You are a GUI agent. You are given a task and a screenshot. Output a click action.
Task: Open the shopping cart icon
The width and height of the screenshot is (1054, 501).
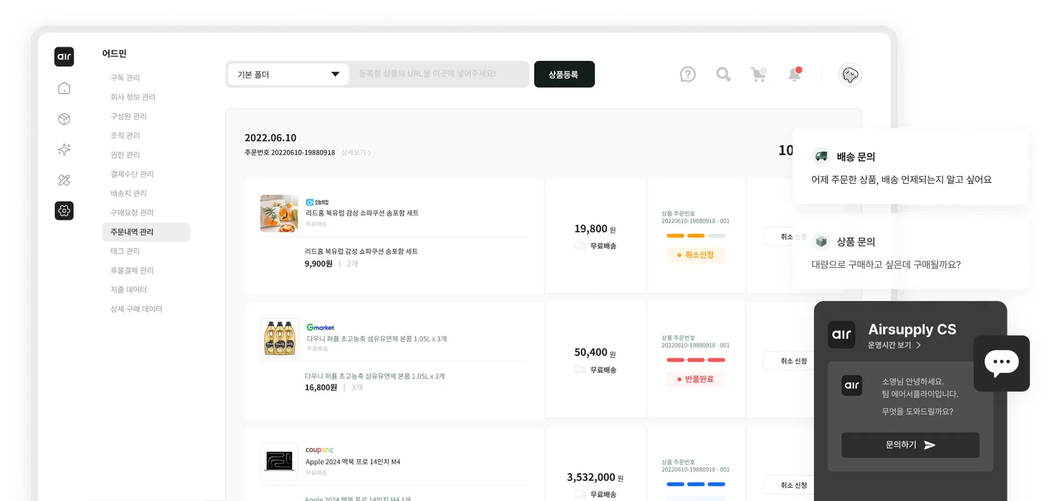759,75
